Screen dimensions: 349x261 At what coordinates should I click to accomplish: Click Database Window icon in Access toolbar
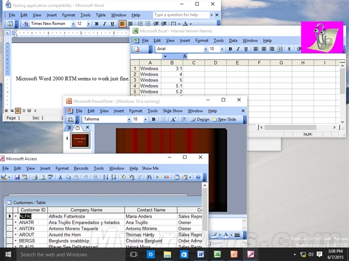point(176,177)
